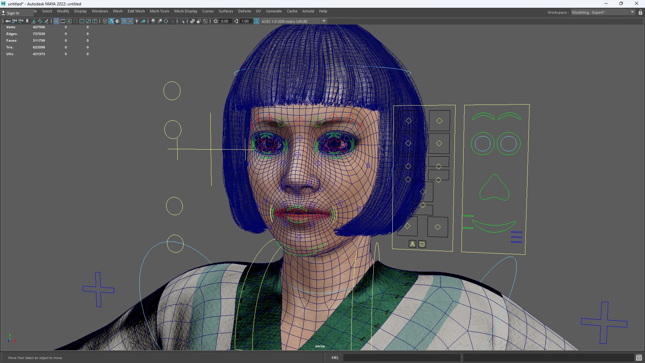Image resolution: width=645 pixels, height=363 pixels.
Task: Enable textured display mode icon
Action: (x=130, y=21)
